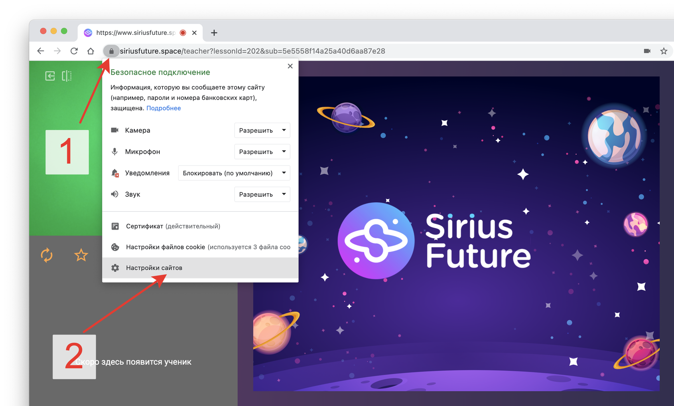Open the Звук permission dropdown
674x406 pixels.
(262, 194)
